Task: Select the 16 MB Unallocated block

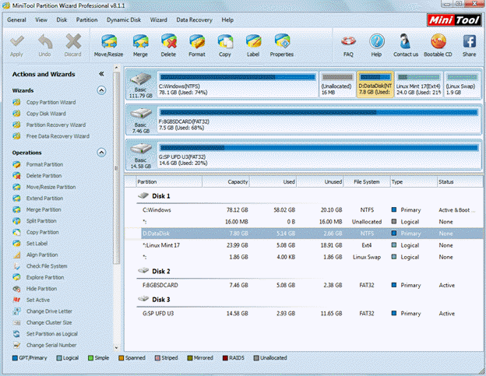Action: pos(337,84)
